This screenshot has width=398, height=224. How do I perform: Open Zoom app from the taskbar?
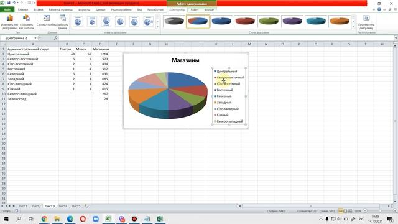point(96,218)
